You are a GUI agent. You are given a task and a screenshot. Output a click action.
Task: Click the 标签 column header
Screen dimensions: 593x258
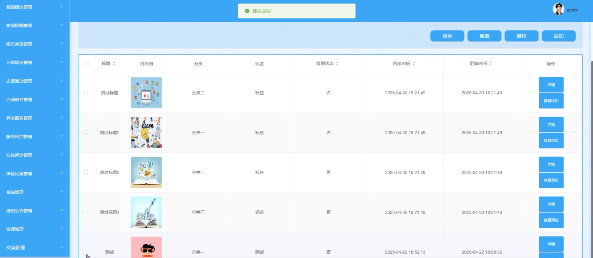pyautogui.click(x=259, y=64)
